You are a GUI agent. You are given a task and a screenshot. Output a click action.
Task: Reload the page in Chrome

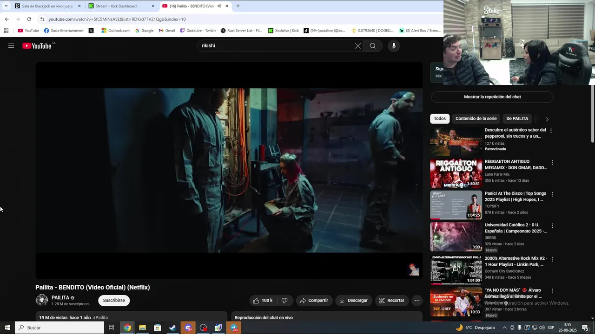[29, 19]
